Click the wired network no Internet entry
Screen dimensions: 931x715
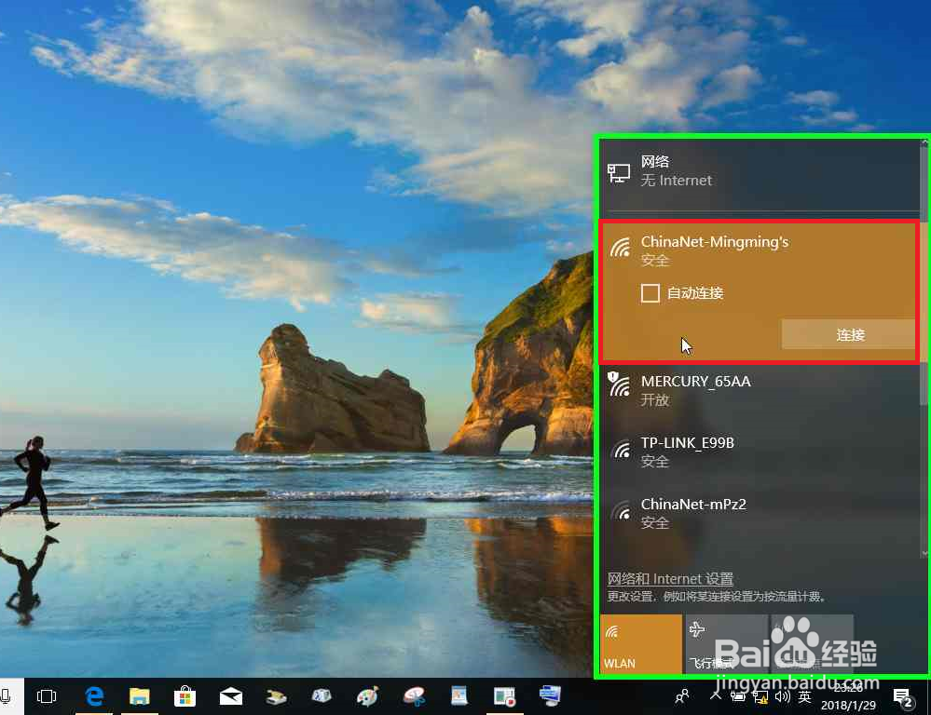pyautogui.click(x=760, y=171)
